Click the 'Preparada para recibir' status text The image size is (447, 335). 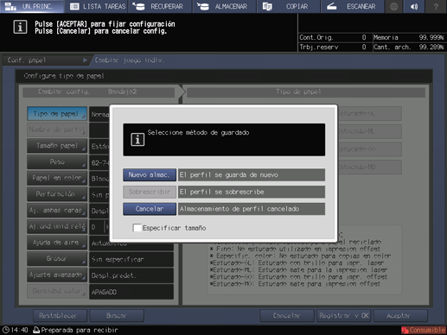[x=80, y=330]
